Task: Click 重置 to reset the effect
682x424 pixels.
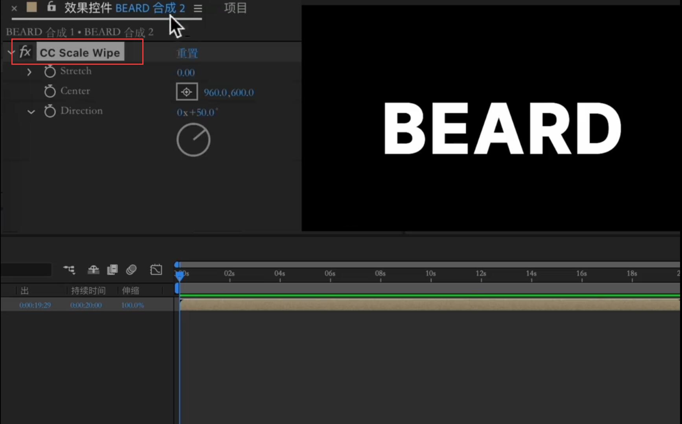Action: point(187,53)
